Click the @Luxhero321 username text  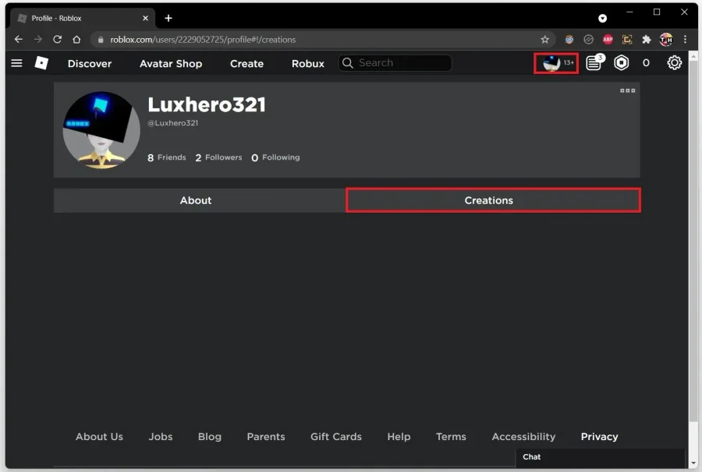(173, 123)
